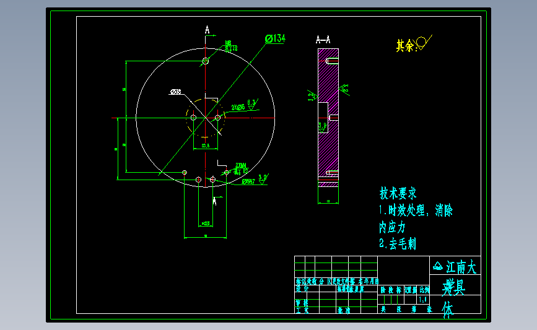Select the 工艺 cell in title block

click(x=302, y=310)
